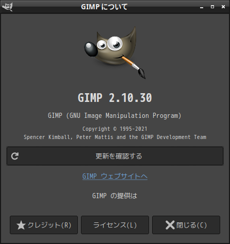Screen dimensions: 230x244
Task: Click the X icon beside 閉じる
Action: [170, 225]
